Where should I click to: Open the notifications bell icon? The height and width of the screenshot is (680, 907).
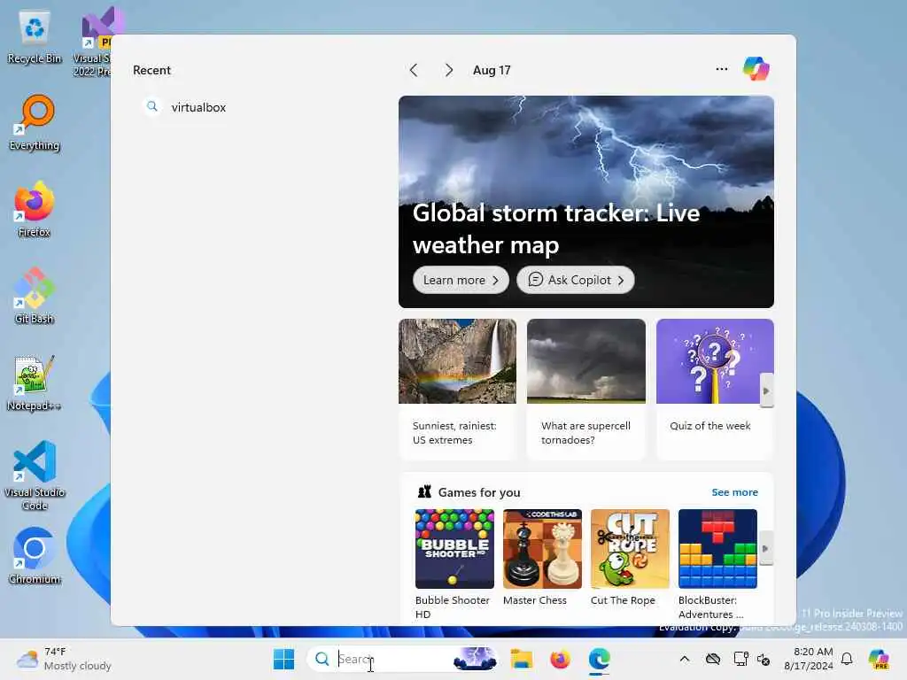847,659
